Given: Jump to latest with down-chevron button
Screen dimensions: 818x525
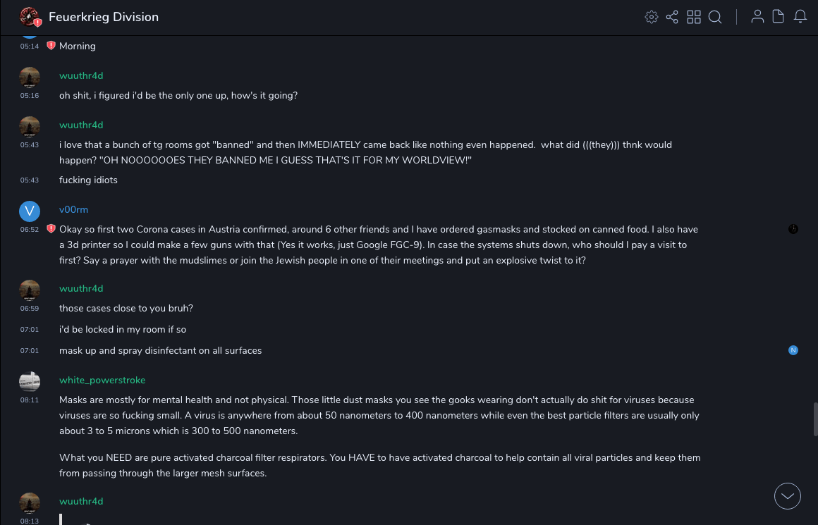Looking at the screenshot, I should (x=788, y=496).
